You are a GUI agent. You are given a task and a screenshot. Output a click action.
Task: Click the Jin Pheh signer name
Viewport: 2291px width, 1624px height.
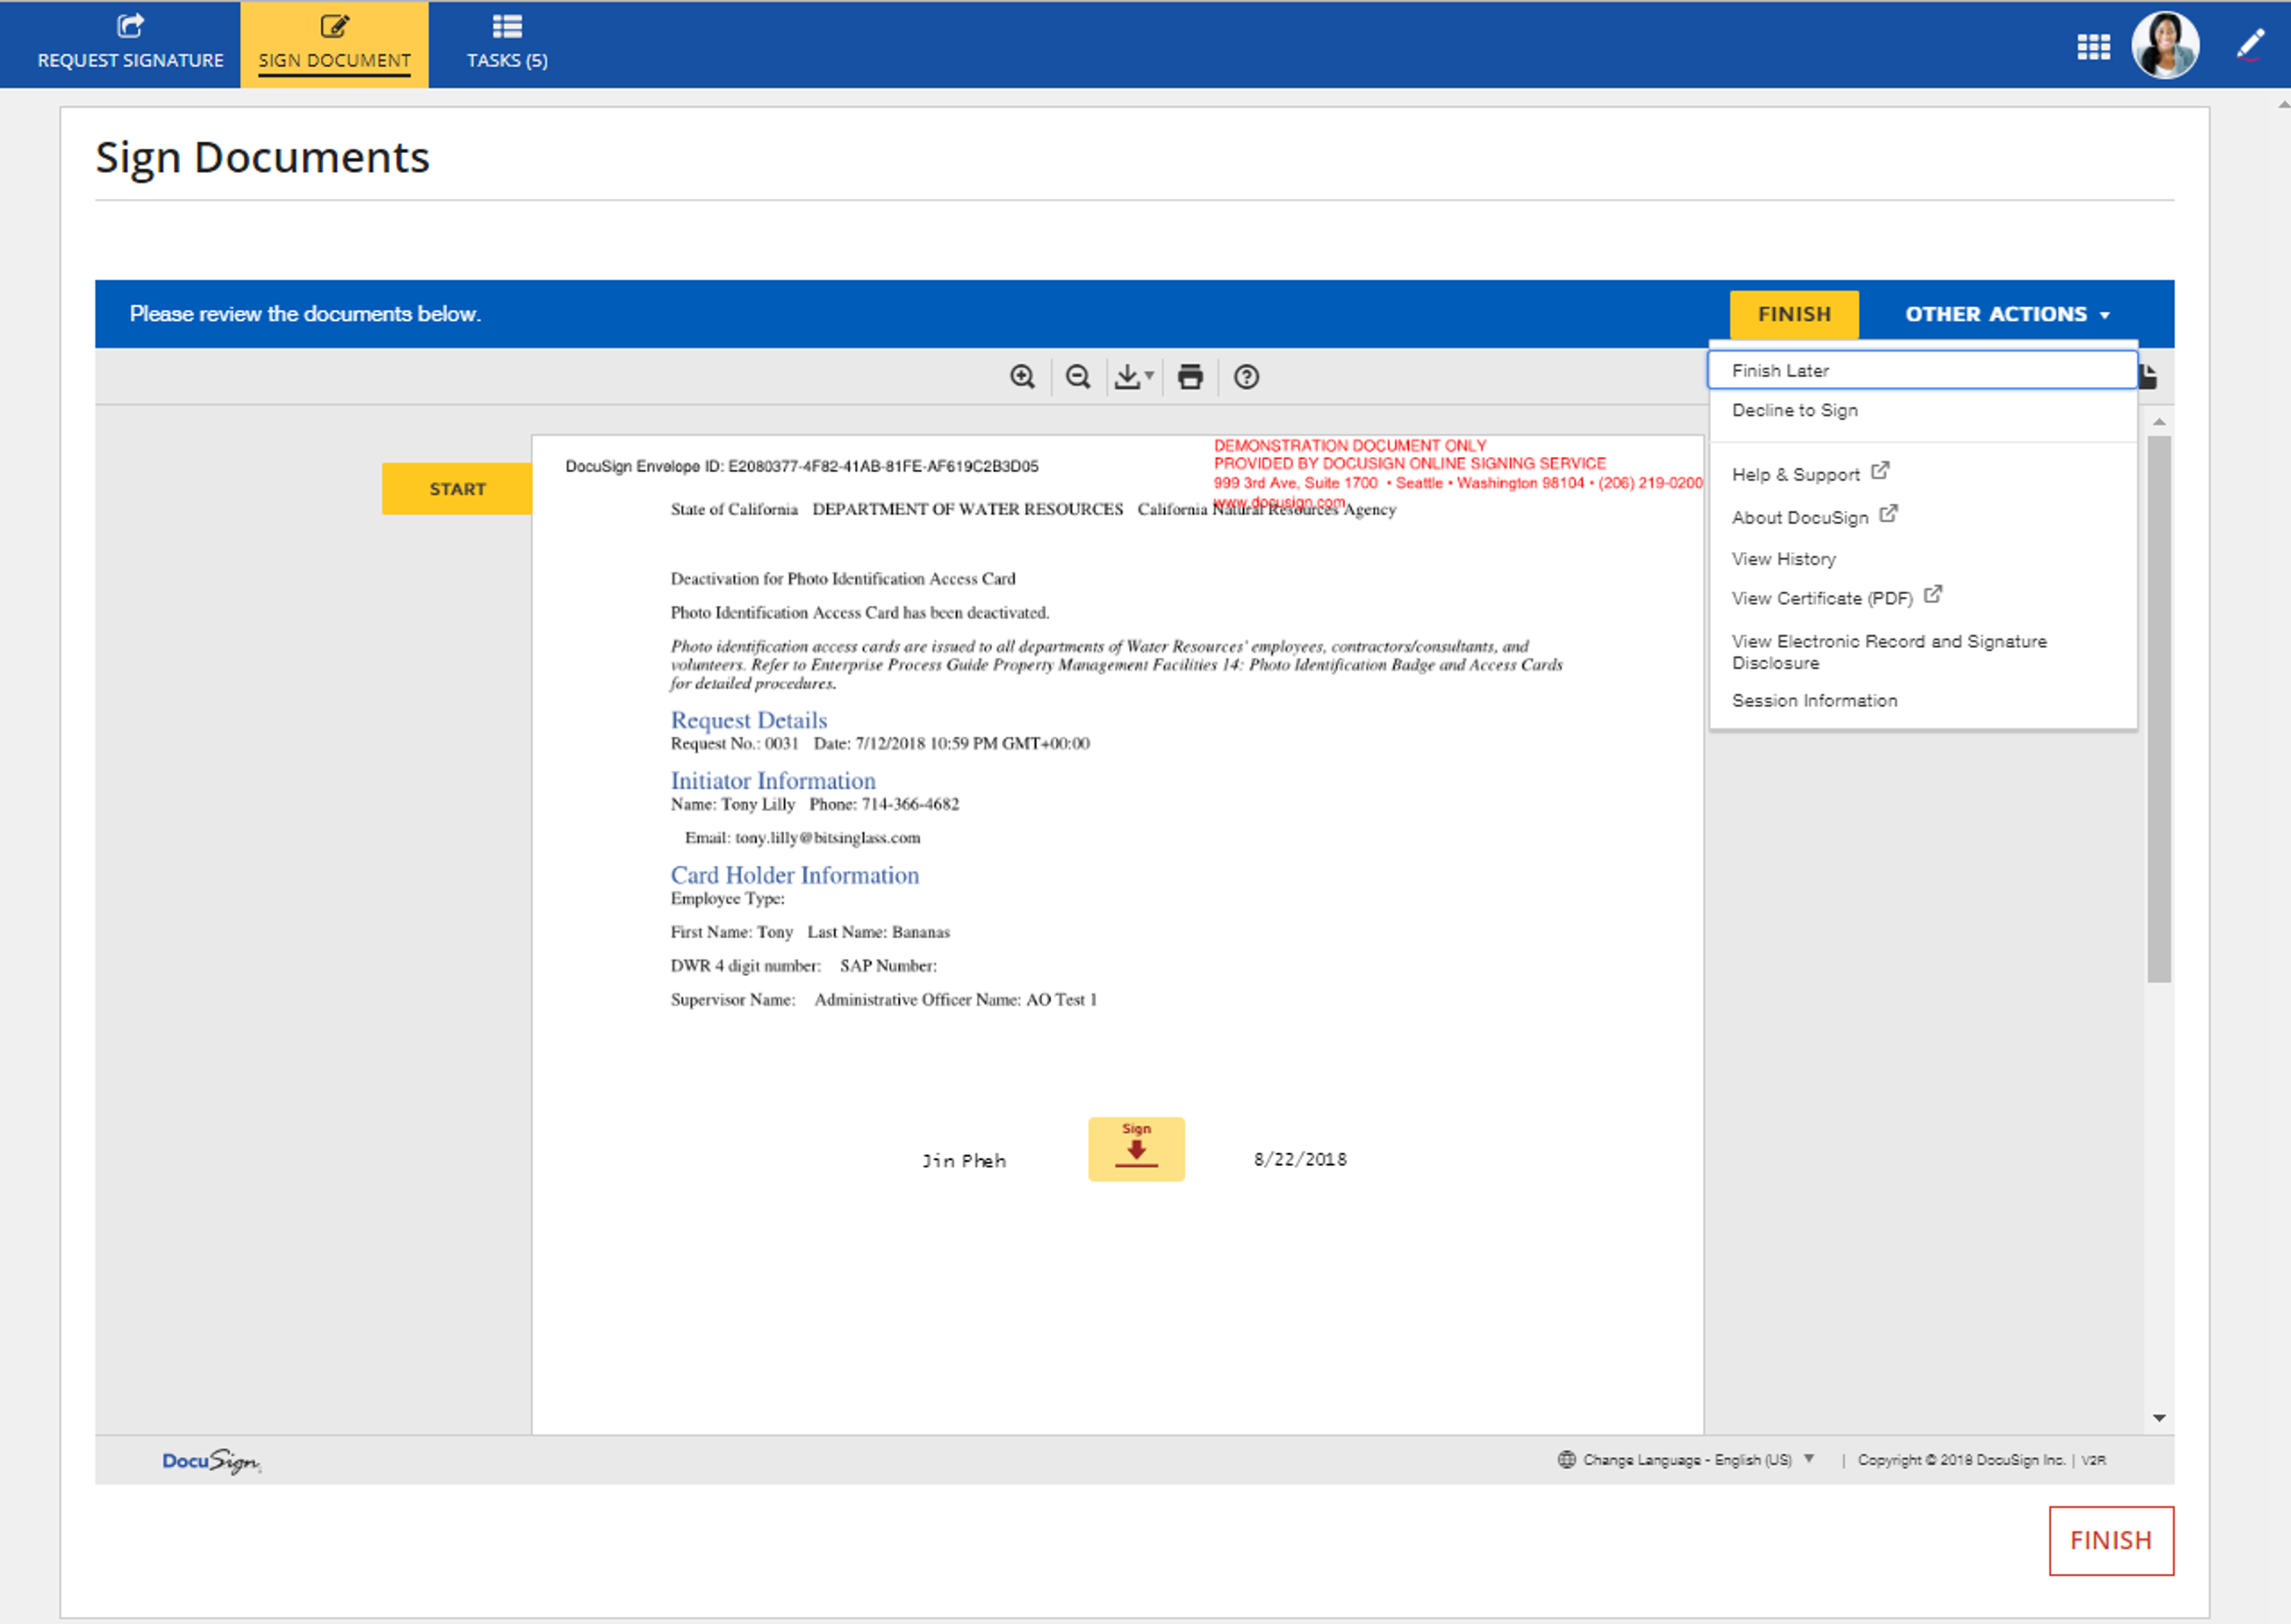pos(963,1161)
